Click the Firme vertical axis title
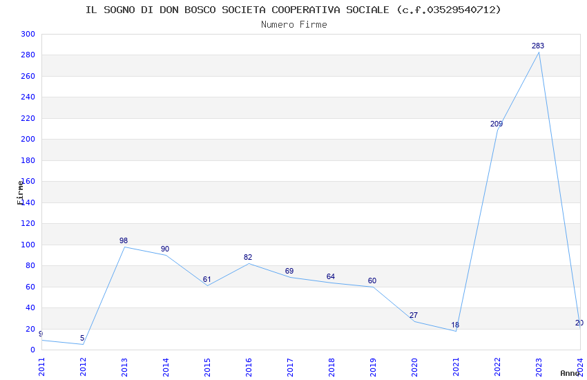Viewport: 587px width, 380px height. (x=20, y=193)
